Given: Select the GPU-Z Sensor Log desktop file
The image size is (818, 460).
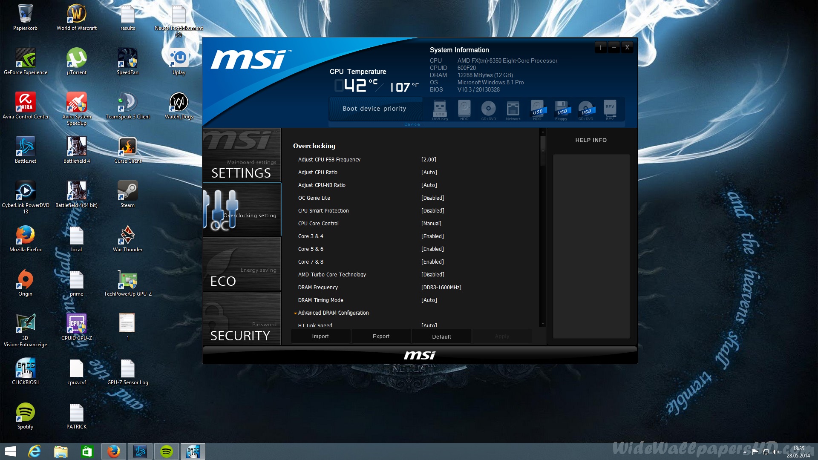Looking at the screenshot, I should (x=128, y=372).
